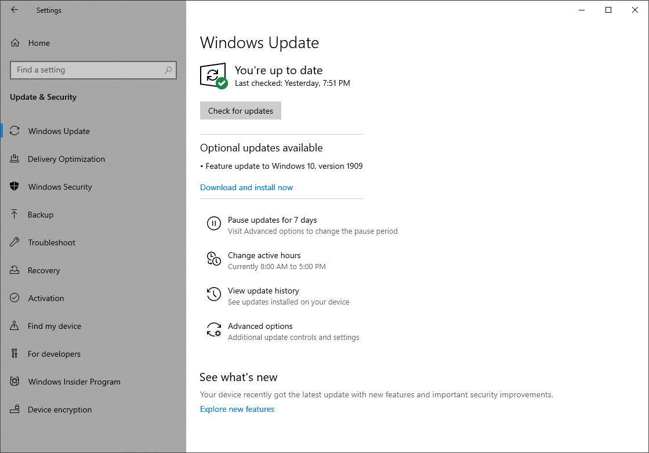Image resolution: width=649 pixels, height=453 pixels.
Task: Click the Windows Insider Program cat icon
Action: coord(14,381)
